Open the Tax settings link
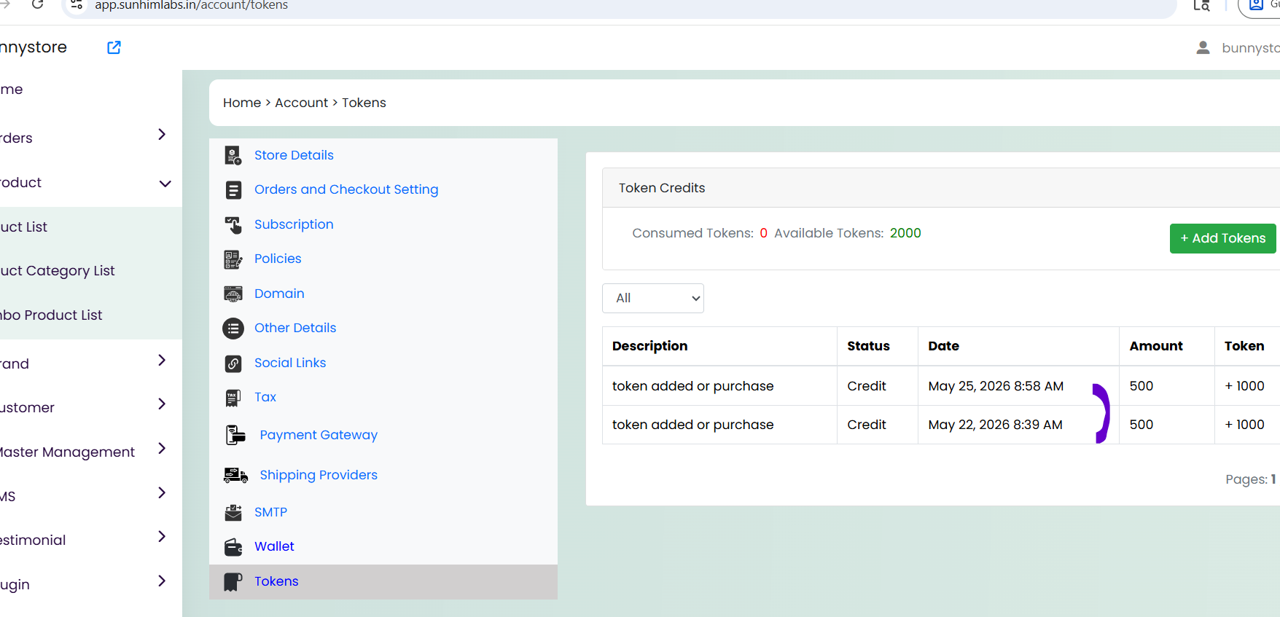Image resolution: width=1280 pixels, height=617 pixels. pyautogui.click(x=265, y=397)
